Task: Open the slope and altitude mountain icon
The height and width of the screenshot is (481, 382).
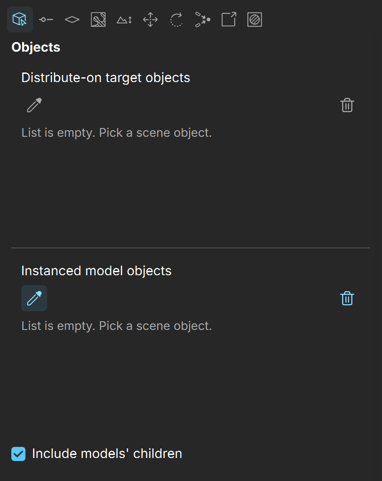Action: (x=124, y=20)
